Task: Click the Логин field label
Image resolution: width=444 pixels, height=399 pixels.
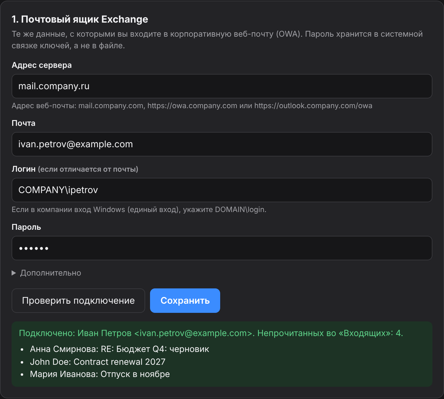Action: 23,169
